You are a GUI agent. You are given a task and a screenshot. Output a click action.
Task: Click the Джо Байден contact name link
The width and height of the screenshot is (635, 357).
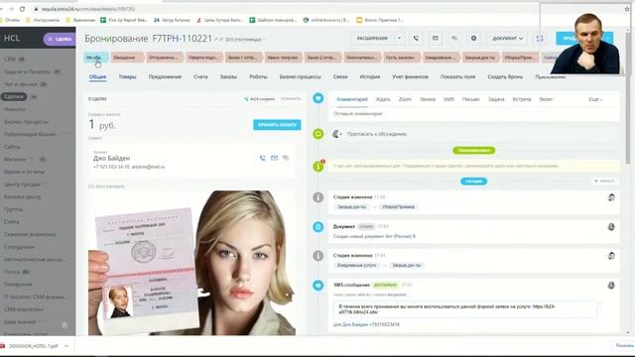(112, 159)
